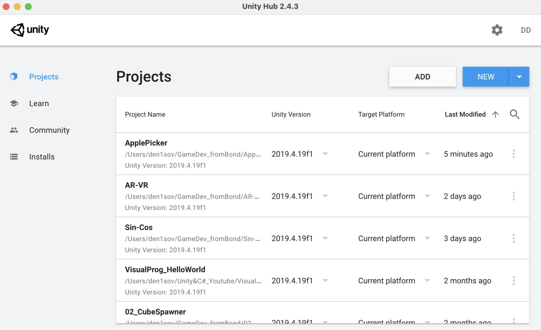Click '2 days ago' for AR-VR
This screenshot has height=330, width=541.
(462, 196)
